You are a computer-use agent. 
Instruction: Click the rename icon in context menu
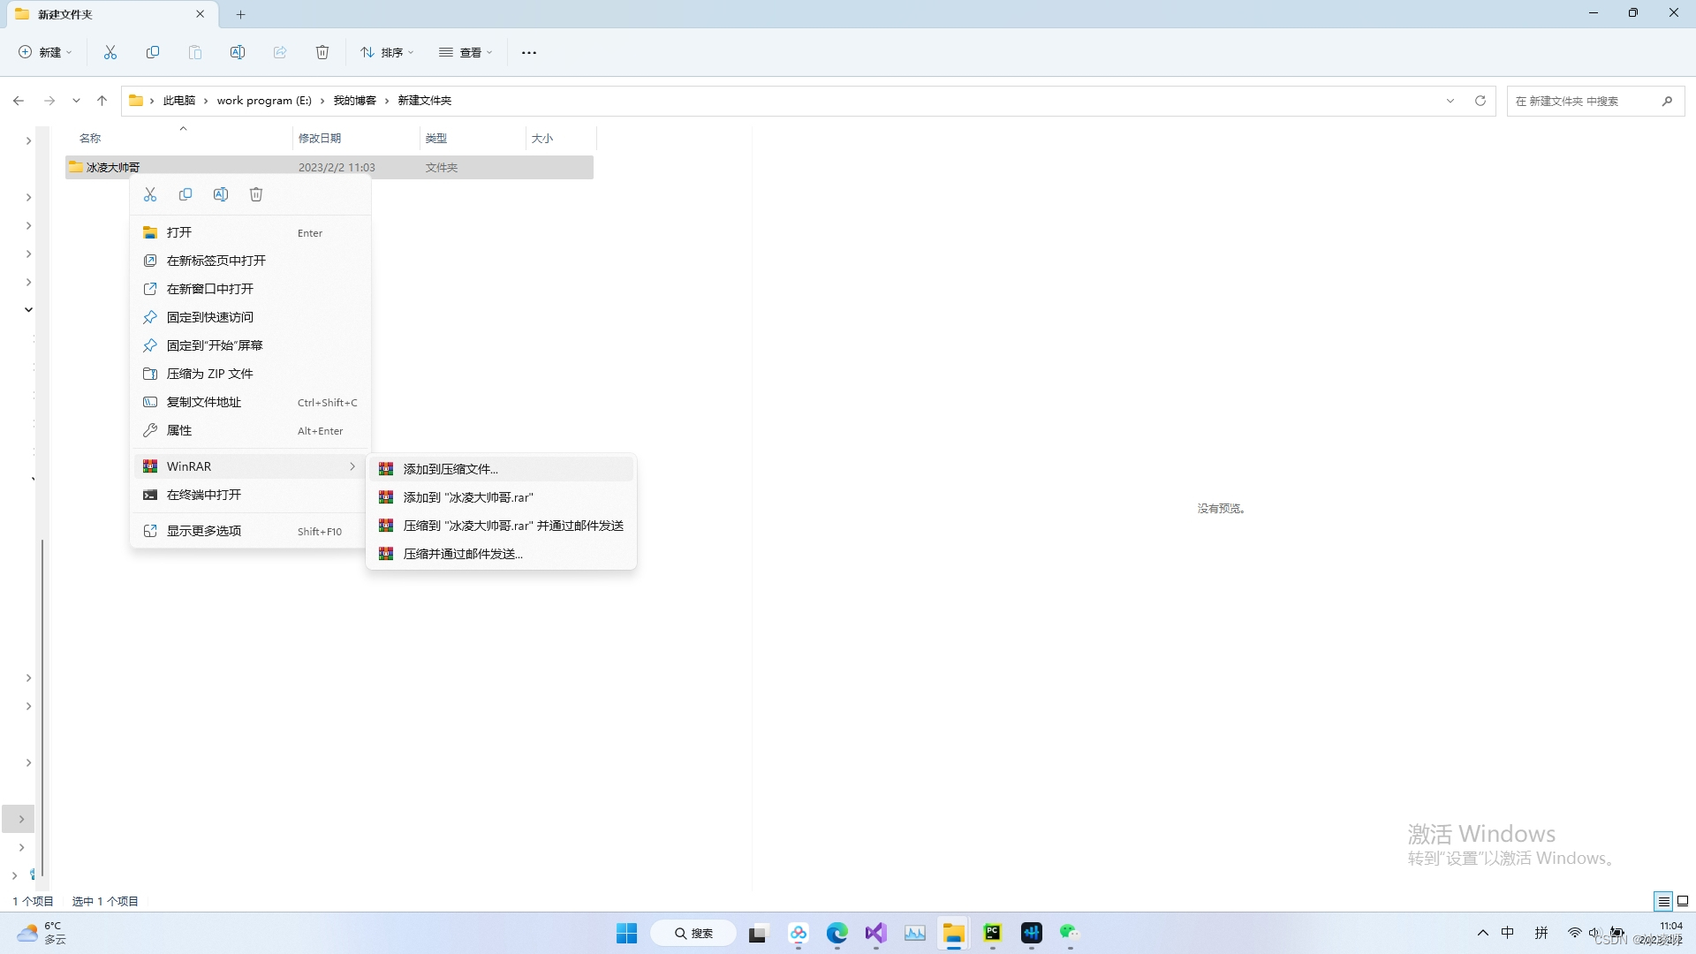pyautogui.click(x=221, y=194)
